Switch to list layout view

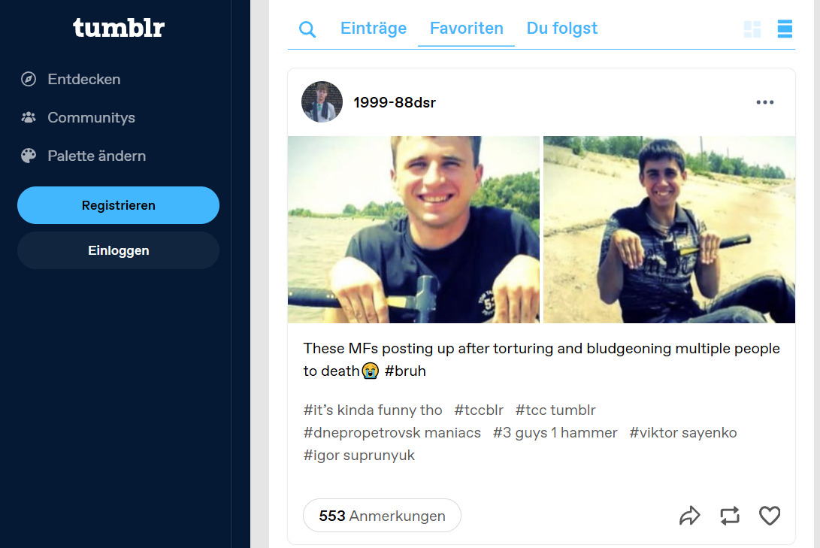[785, 29]
